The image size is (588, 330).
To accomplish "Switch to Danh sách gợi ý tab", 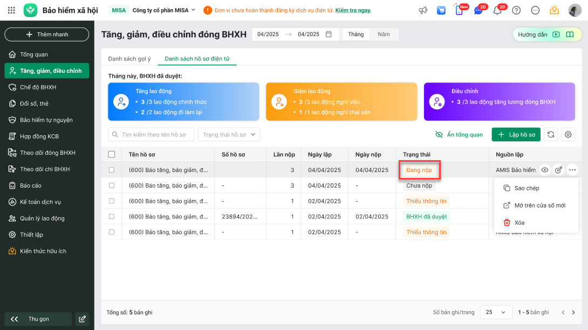I will coord(129,58).
